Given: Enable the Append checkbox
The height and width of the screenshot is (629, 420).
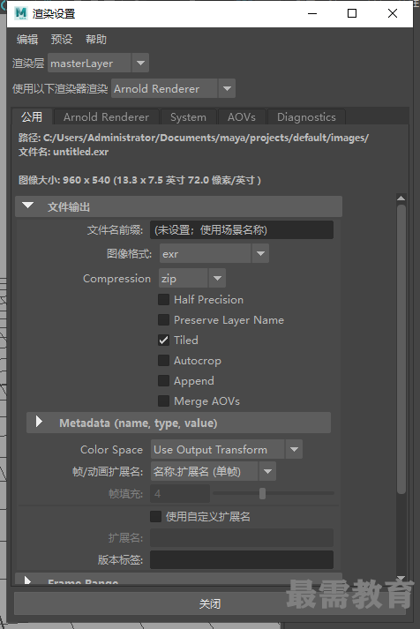Looking at the screenshot, I should click(x=163, y=381).
